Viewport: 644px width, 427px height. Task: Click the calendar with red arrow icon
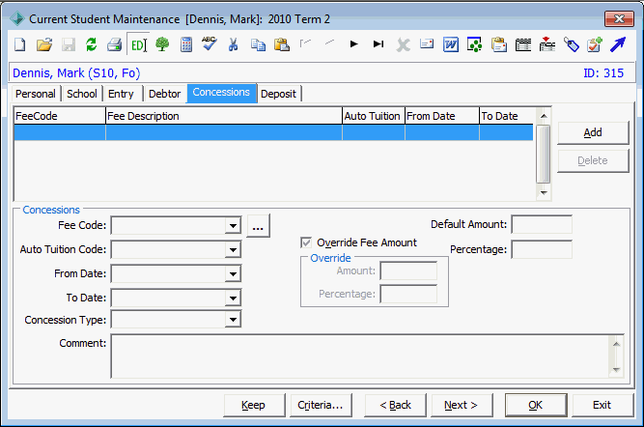point(547,44)
